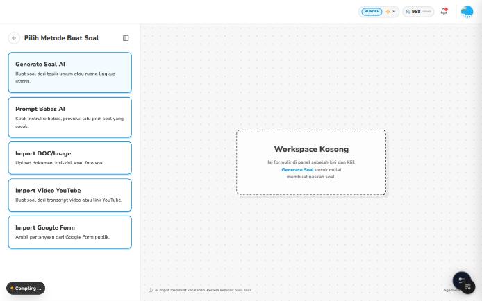482x301 pixels.
Task: Open the notification bell
Action: coord(444,12)
